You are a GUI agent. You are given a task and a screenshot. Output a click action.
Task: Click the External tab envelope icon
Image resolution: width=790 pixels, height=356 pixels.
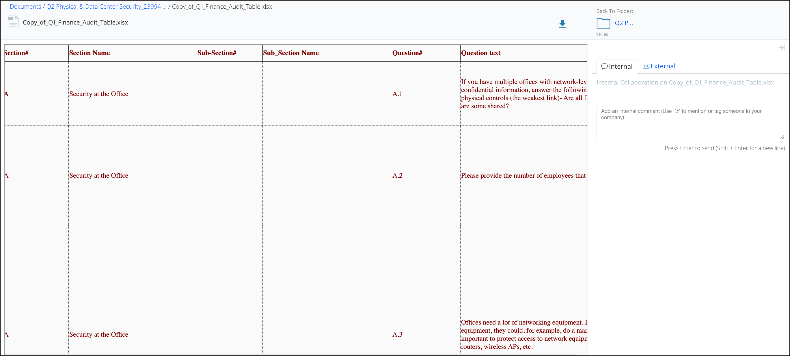tap(646, 66)
